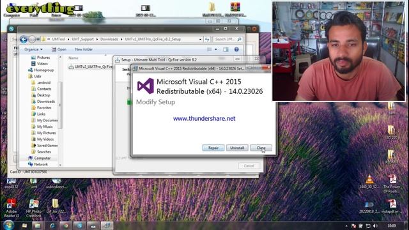Screen dimensions: 409x230
Task: Select Homegroup in the navigation pane
Action: [41, 70]
